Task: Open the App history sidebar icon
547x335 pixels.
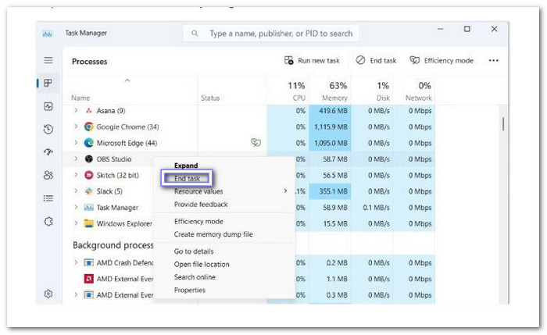Action: (x=48, y=130)
